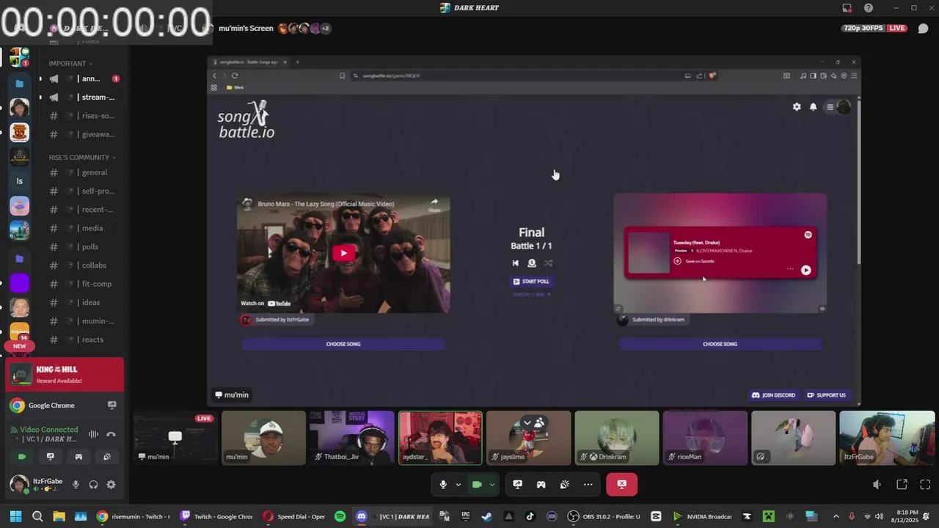939x528 pixels.
Task: Open microphone options dropdown arrow
Action: (458, 485)
